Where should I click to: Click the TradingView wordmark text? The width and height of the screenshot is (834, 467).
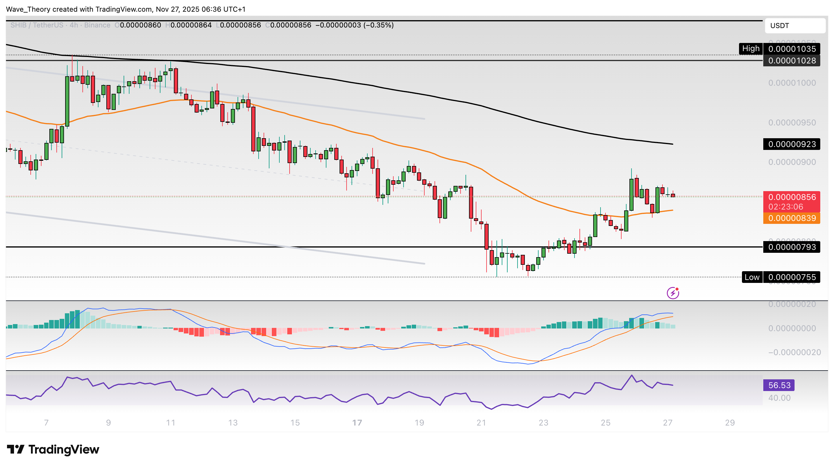64,449
